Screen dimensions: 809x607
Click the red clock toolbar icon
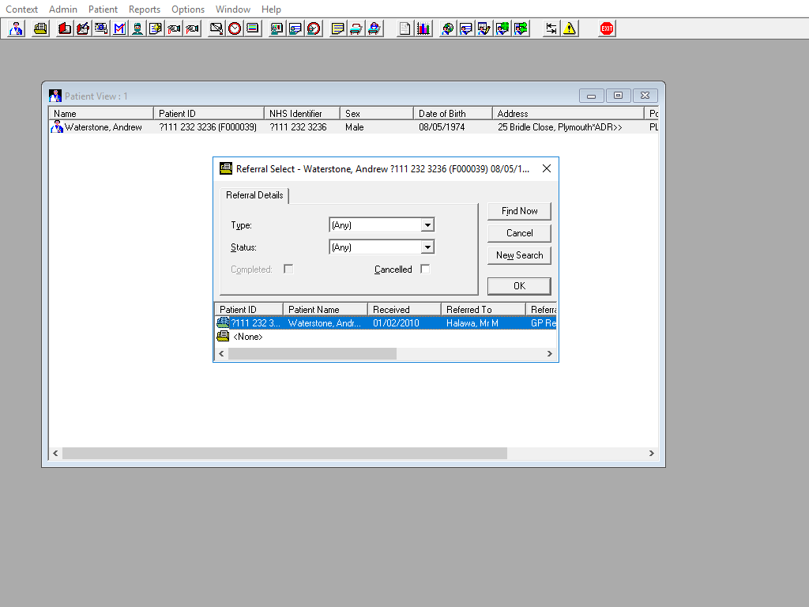pos(234,28)
